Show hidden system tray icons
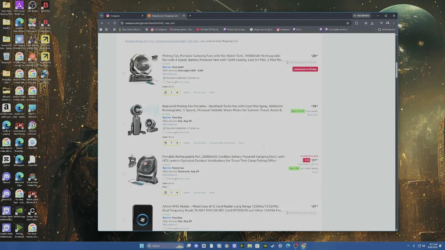 coord(408,246)
